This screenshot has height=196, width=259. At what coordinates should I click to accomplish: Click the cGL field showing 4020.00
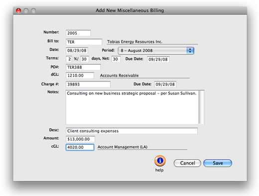point(80,147)
